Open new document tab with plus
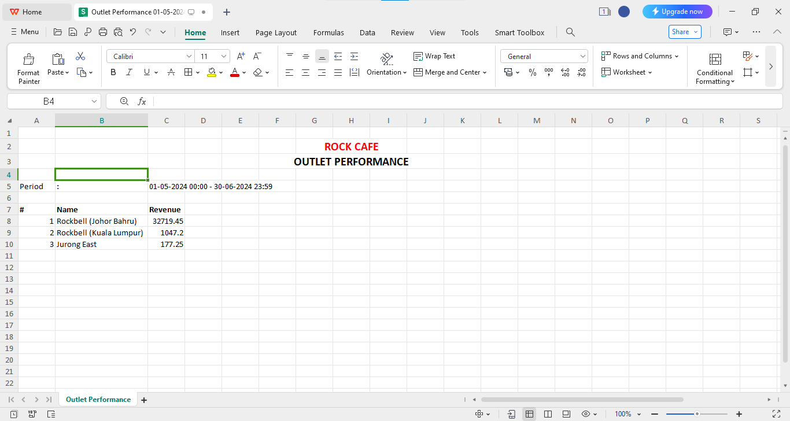 pyautogui.click(x=227, y=12)
